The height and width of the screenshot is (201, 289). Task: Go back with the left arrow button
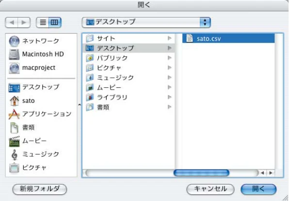coord(12,22)
